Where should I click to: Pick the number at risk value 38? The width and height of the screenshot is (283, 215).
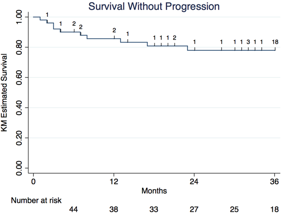[114, 209]
